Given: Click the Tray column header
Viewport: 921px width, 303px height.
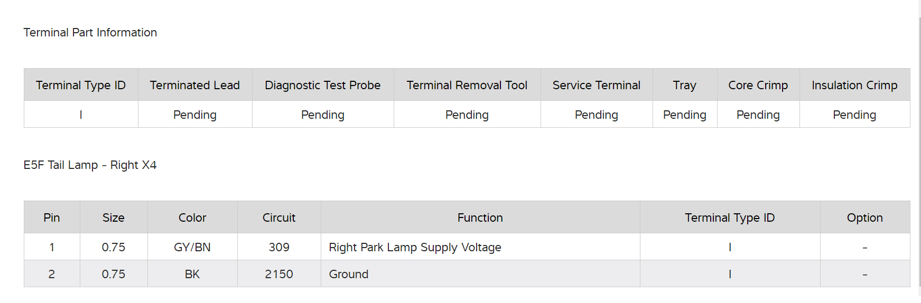Looking at the screenshot, I should [x=684, y=85].
